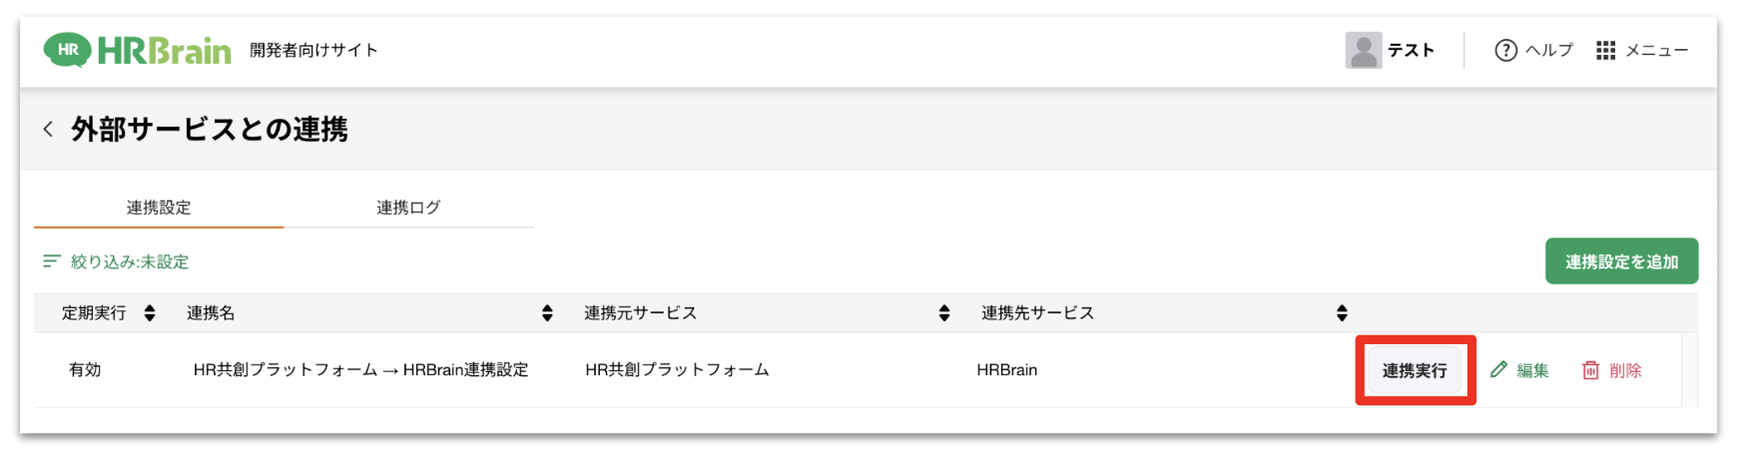Click the 連携設定を追加 button
This screenshot has height=457, width=1743.
[1621, 261]
